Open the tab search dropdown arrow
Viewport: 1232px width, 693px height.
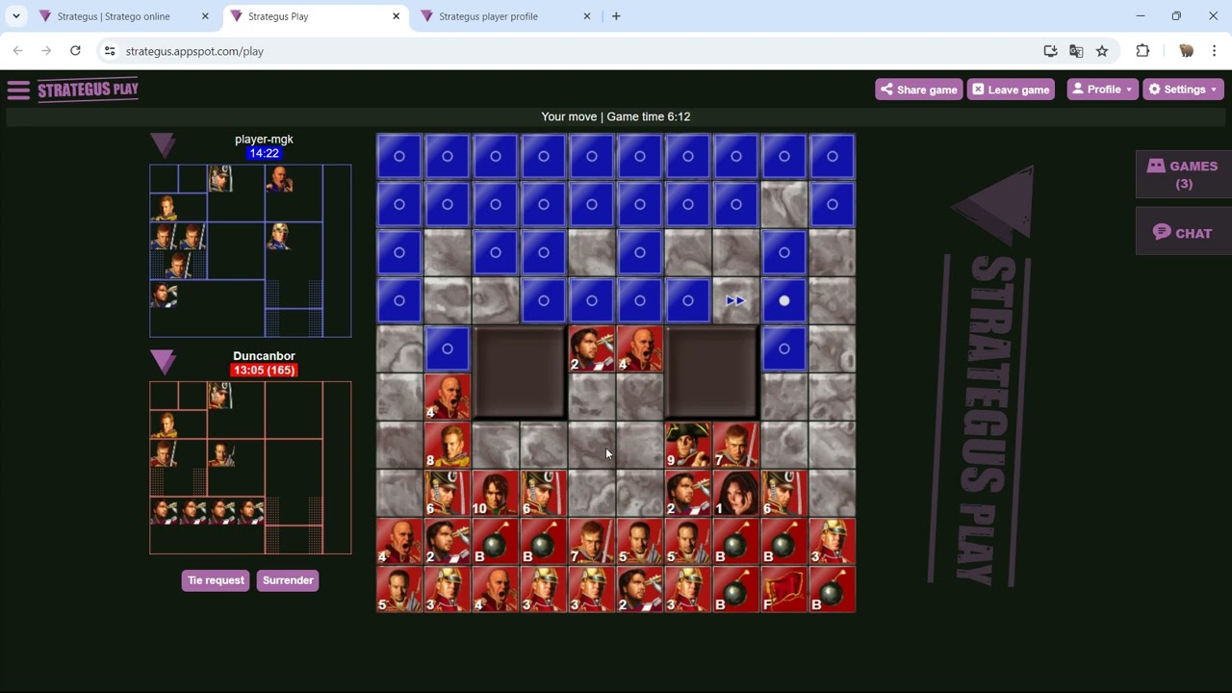[16, 16]
